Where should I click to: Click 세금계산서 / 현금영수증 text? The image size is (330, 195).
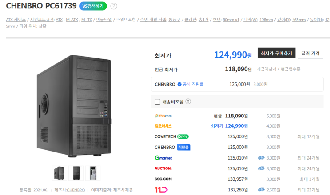[x=278, y=69]
